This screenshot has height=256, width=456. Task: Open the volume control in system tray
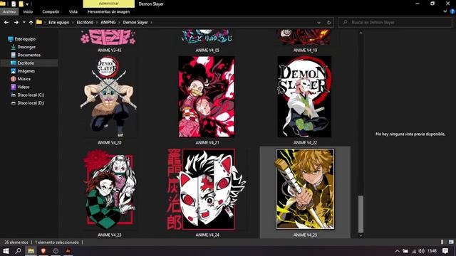421,251
